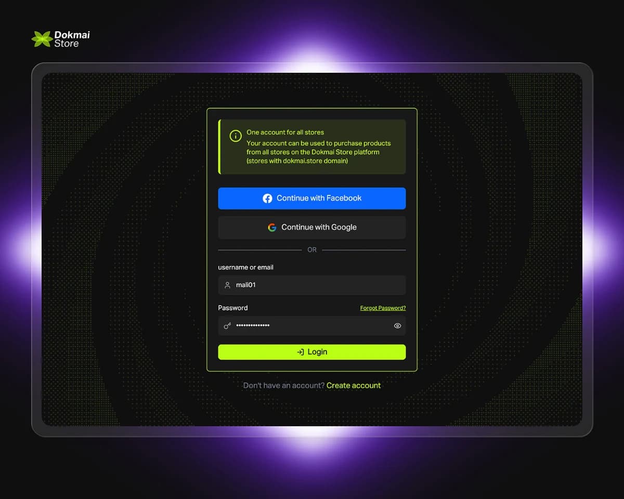Toggle password visibility with the eye icon
The height and width of the screenshot is (499, 624).
397,325
